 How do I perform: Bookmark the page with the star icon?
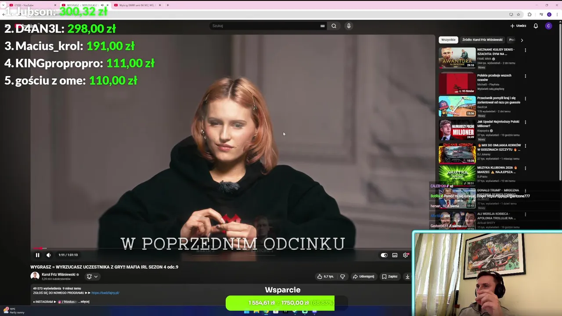point(519,14)
